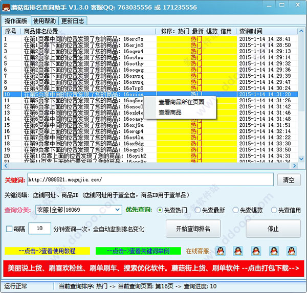Maximize the 蘑菇街排名查询助手 window
307x293 pixels.
tap(282, 5)
